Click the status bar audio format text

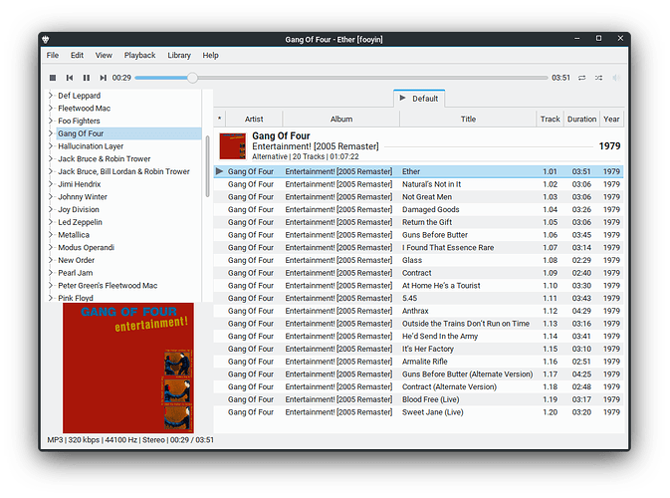[130, 440]
